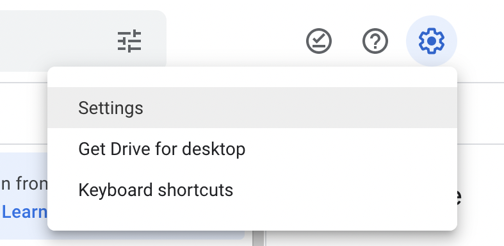View offline status with circled checkmark
Viewport: 504px width, 246px height.
pos(318,41)
